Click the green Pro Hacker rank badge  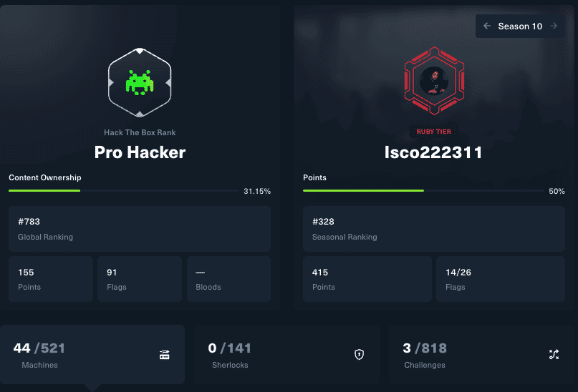tap(140, 82)
